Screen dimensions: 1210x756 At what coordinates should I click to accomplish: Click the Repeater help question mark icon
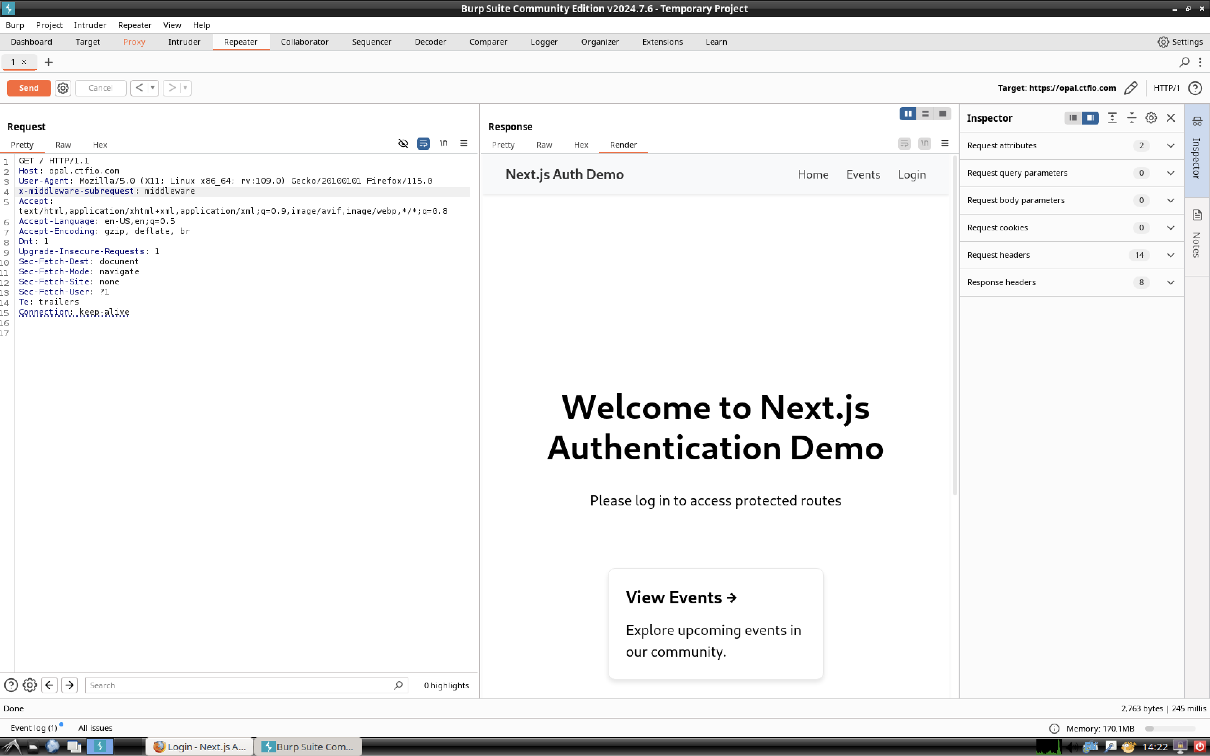1195,88
